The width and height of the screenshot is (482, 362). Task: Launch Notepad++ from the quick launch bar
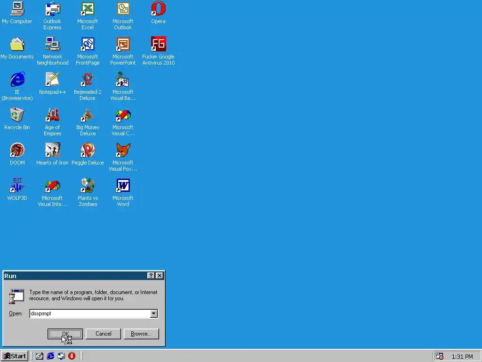[x=40, y=356]
